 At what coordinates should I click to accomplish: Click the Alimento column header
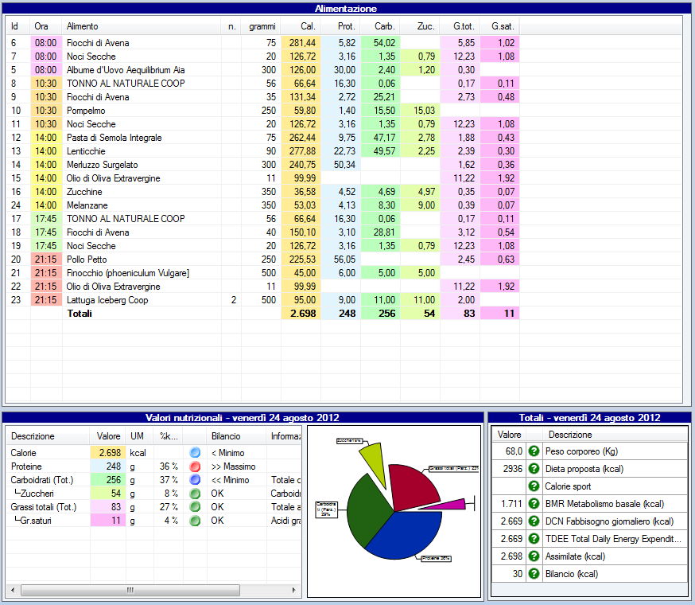click(141, 26)
